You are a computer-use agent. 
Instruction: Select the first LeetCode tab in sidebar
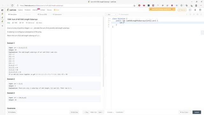(x=2, y=14)
